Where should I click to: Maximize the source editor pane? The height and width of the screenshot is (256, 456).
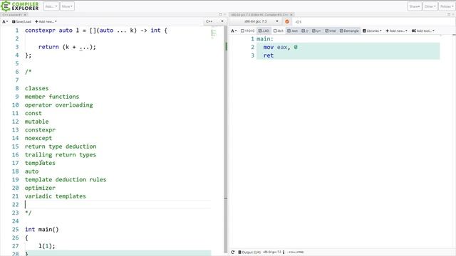pos(220,14)
